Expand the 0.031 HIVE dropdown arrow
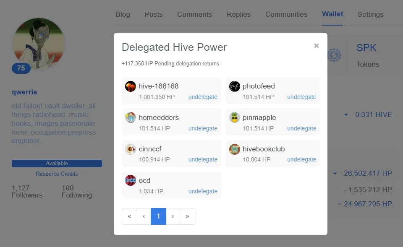The width and height of the screenshot is (403, 247). [x=346, y=115]
